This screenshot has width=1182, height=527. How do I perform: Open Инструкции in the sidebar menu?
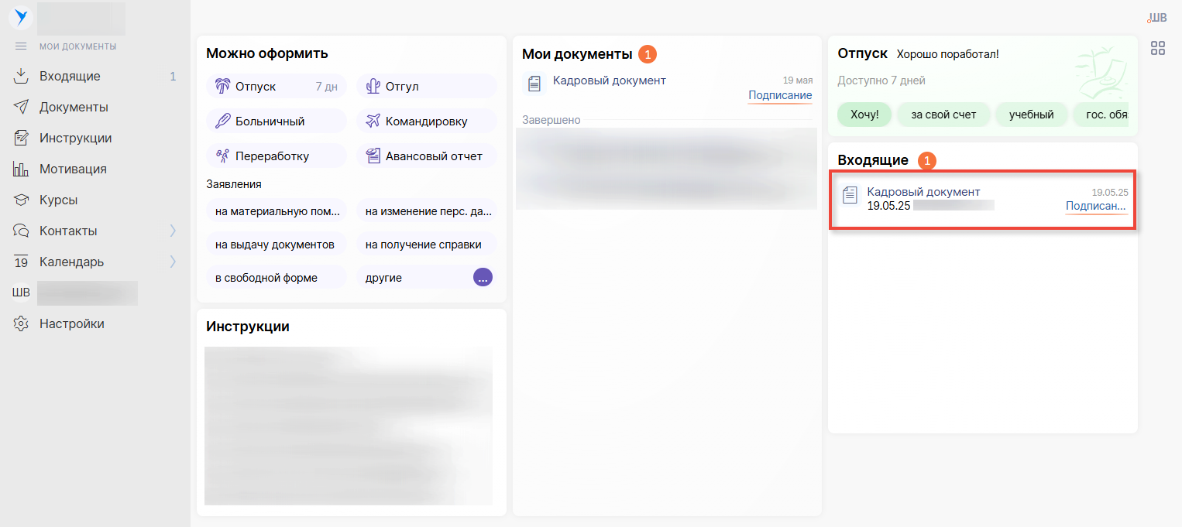75,138
